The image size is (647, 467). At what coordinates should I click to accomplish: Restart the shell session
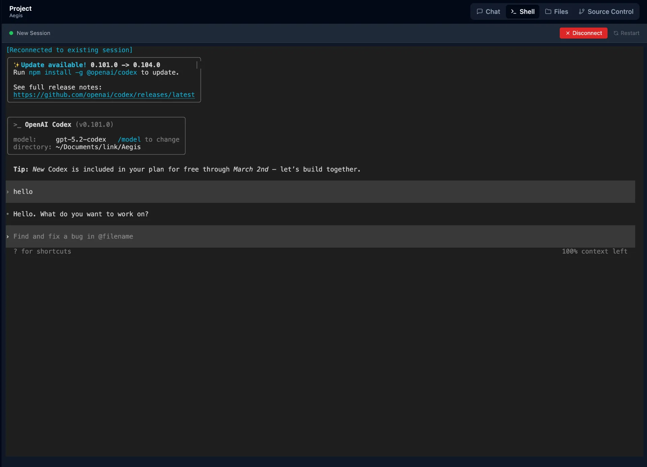click(626, 33)
